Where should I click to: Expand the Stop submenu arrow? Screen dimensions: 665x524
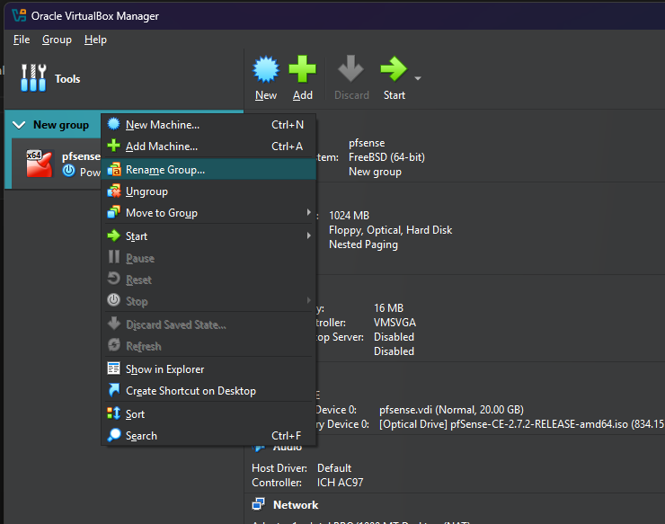(309, 300)
